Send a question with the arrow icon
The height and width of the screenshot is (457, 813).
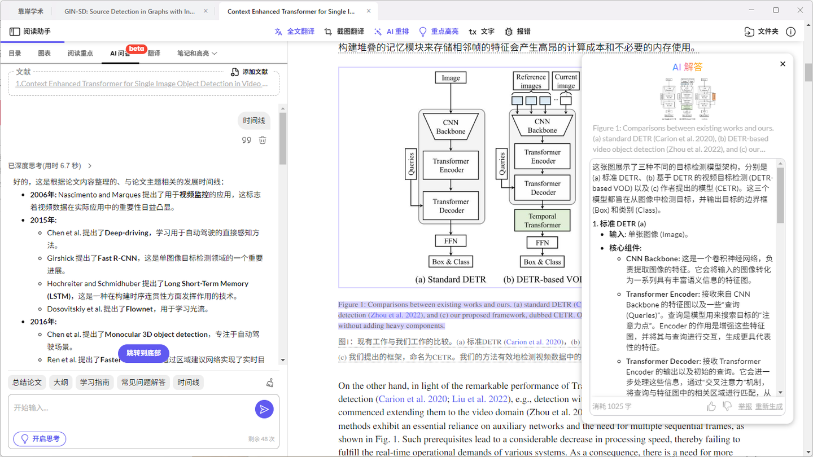coord(264,409)
